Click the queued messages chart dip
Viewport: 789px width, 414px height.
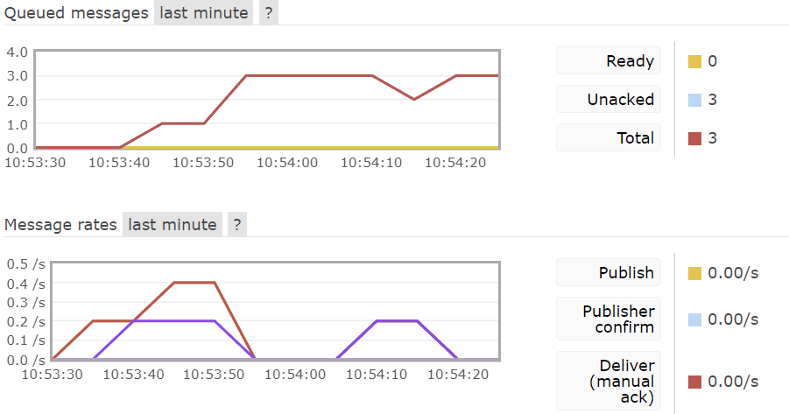[x=414, y=99]
